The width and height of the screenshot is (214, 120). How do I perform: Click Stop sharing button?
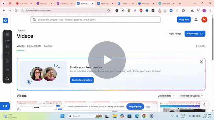[x=135, y=107]
